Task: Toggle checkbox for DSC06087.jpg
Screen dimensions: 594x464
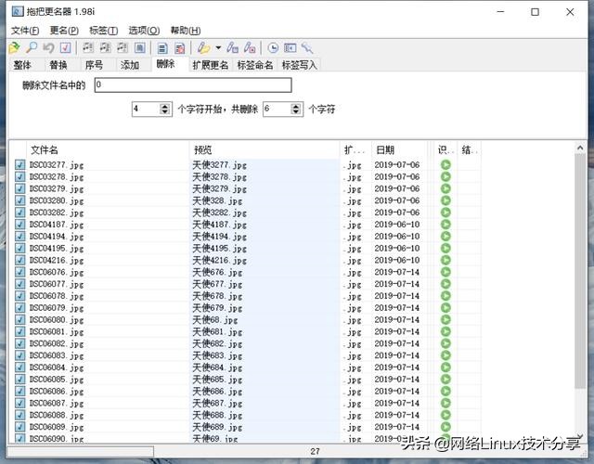Action: coord(19,403)
